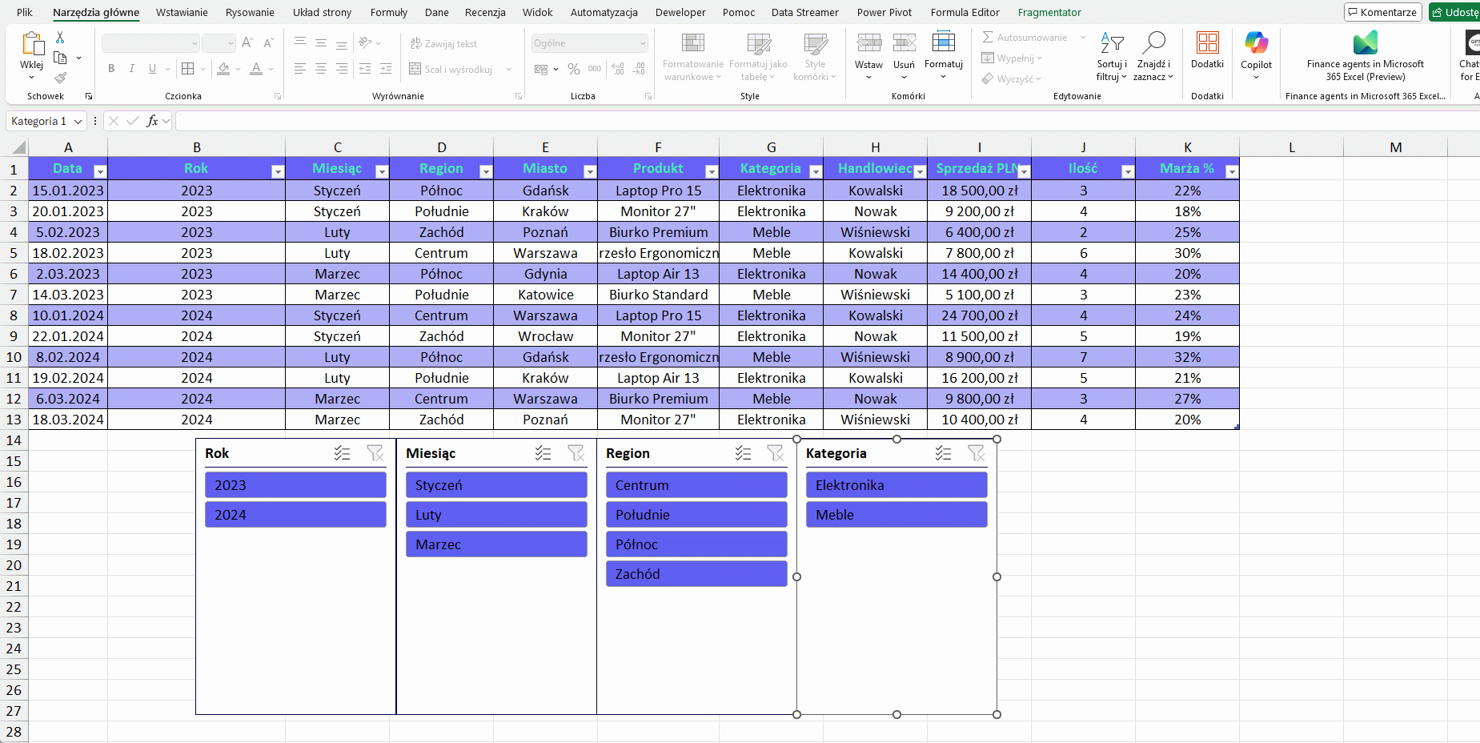Click the Wstaw cells icon
1480x743 pixels.
pyautogui.click(x=868, y=44)
